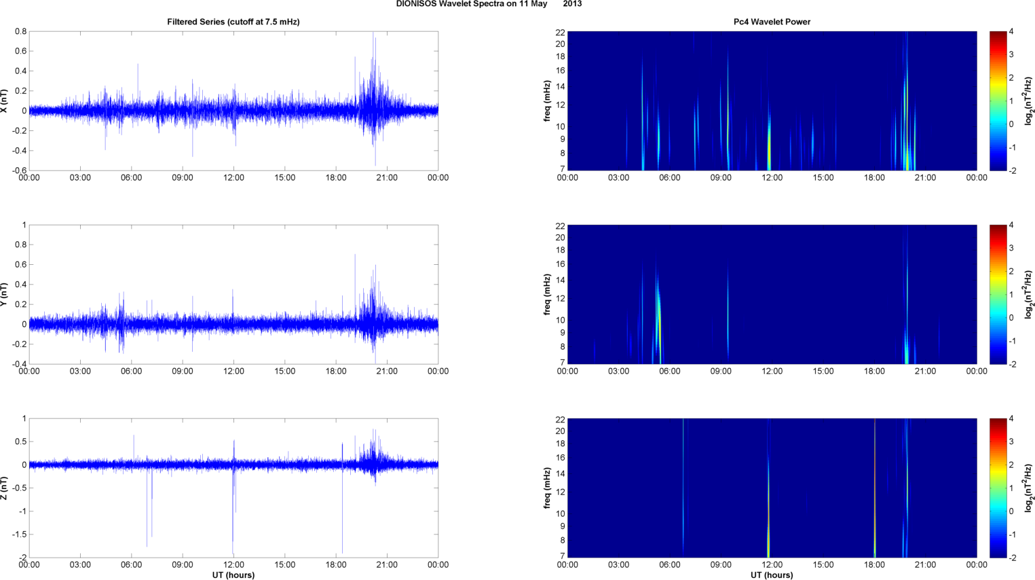Click the "12:00" tick under the X (nT) series
Screen dimensions: 1035x580
tap(233, 178)
